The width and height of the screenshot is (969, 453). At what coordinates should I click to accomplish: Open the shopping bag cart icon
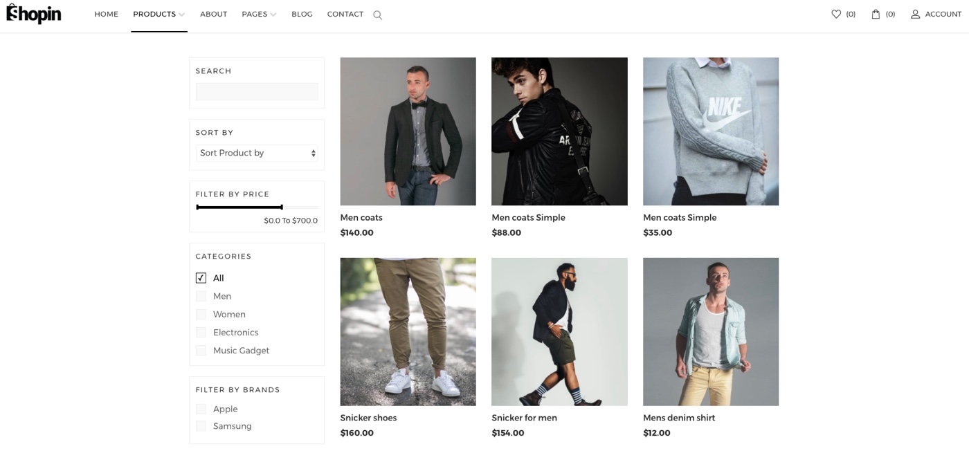876,14
